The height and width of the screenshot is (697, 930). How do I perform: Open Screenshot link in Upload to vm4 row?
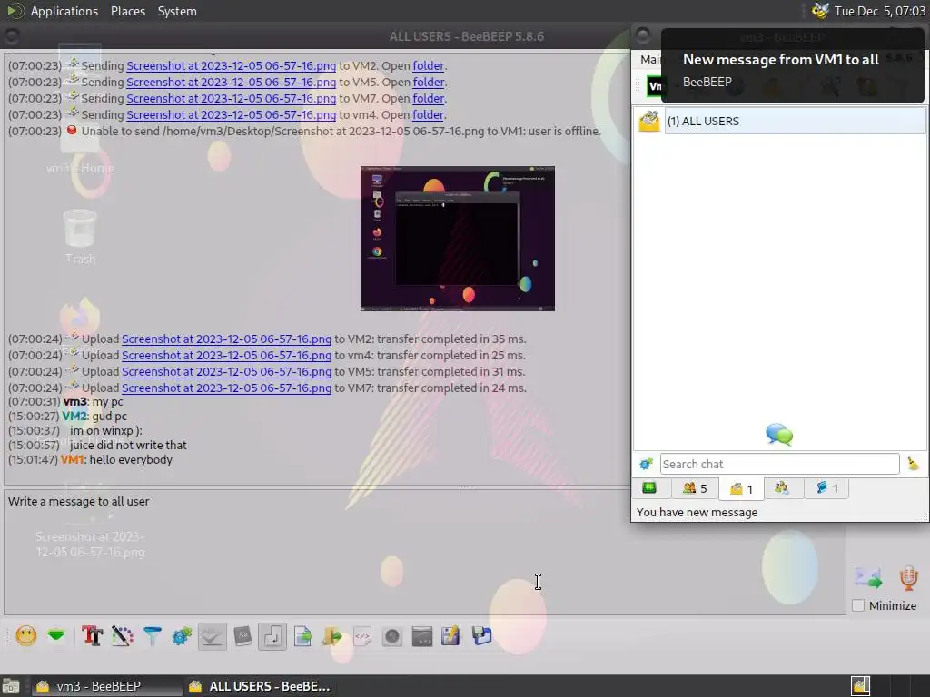(226, 355)
